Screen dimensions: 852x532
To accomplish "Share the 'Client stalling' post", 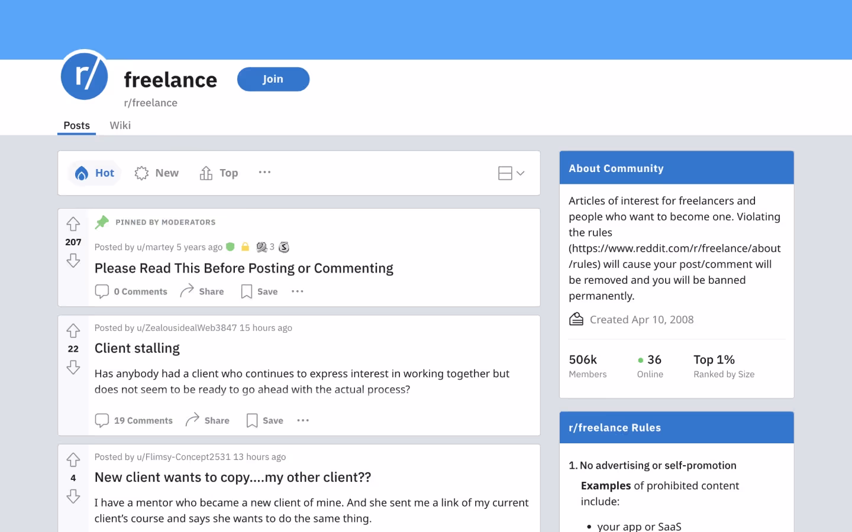I will pyautogui.click(x=207, y=420).
